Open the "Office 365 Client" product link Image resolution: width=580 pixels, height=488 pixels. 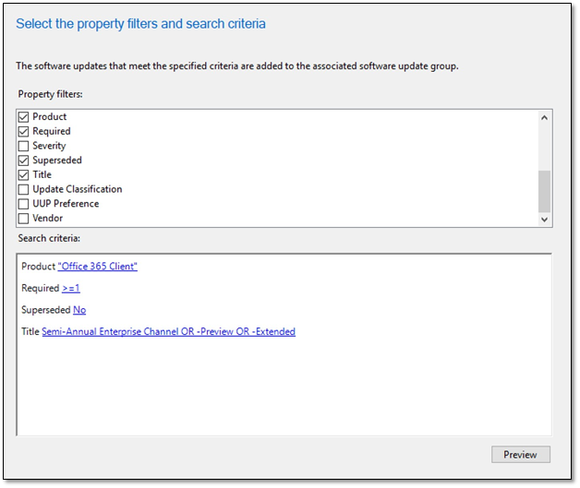98,267
